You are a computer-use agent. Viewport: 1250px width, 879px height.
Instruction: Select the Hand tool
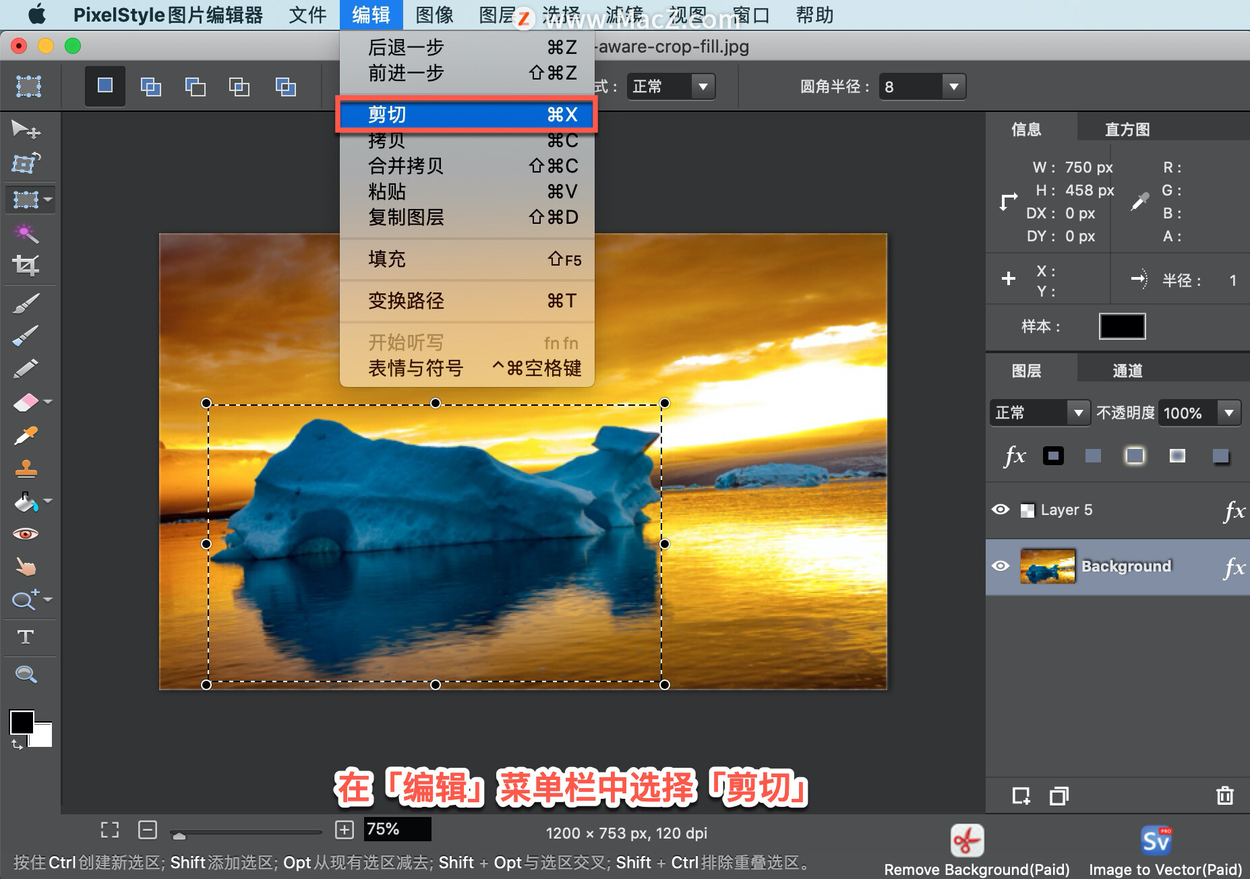tap(26, 567)
